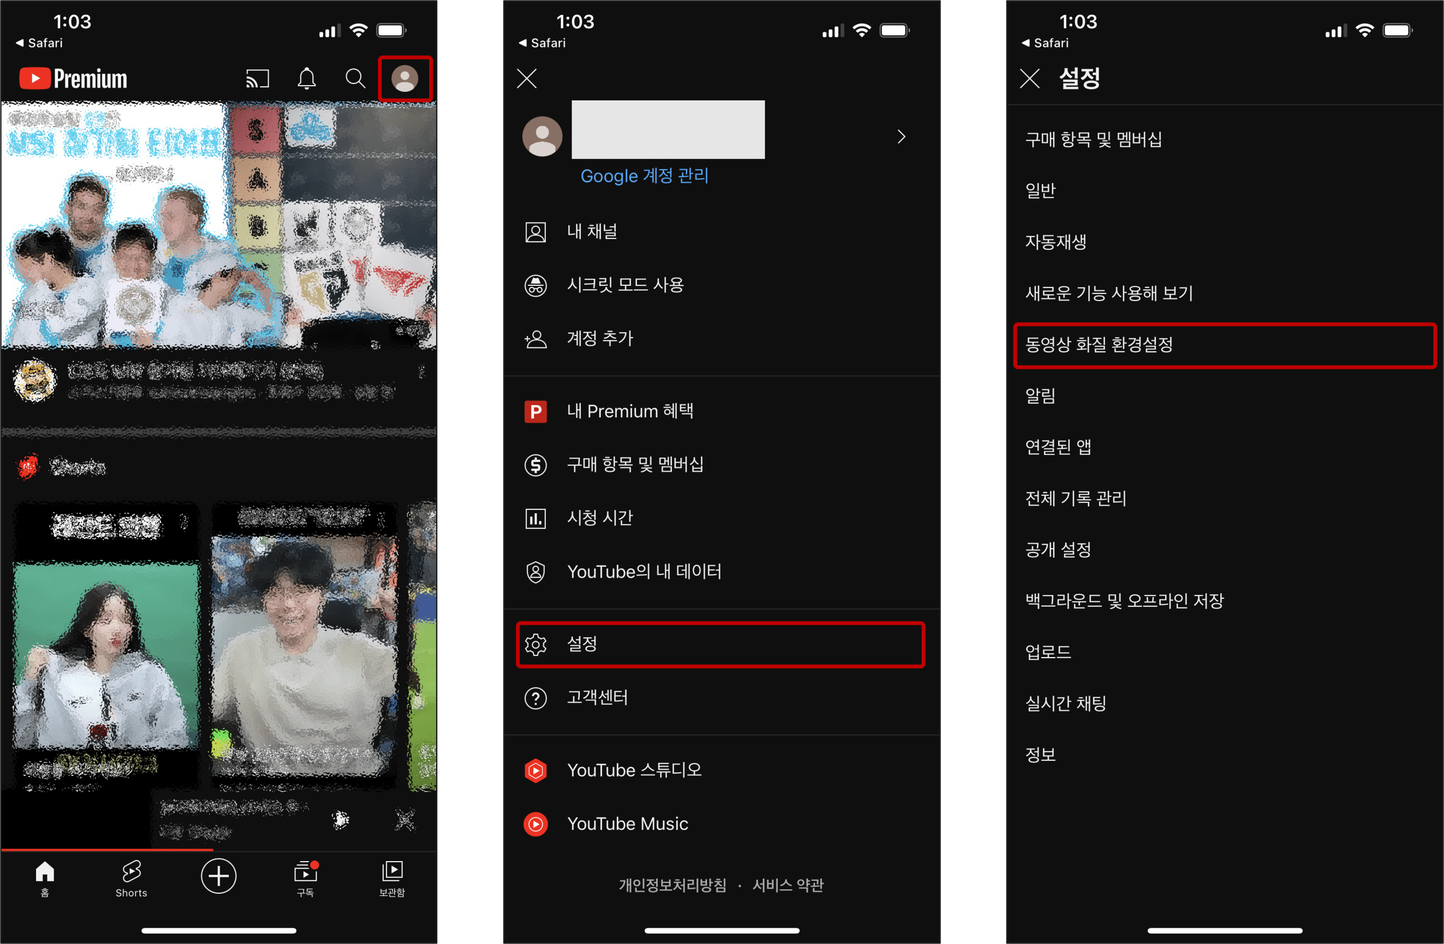This screenshot has width=1444, height=944.
Task: Go to the Home tab
Action: tap(45, 879)
